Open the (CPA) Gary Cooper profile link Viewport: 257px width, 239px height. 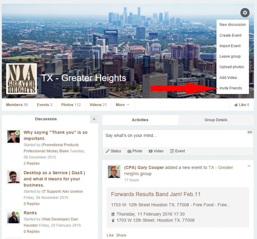click(x=144, y=168)
